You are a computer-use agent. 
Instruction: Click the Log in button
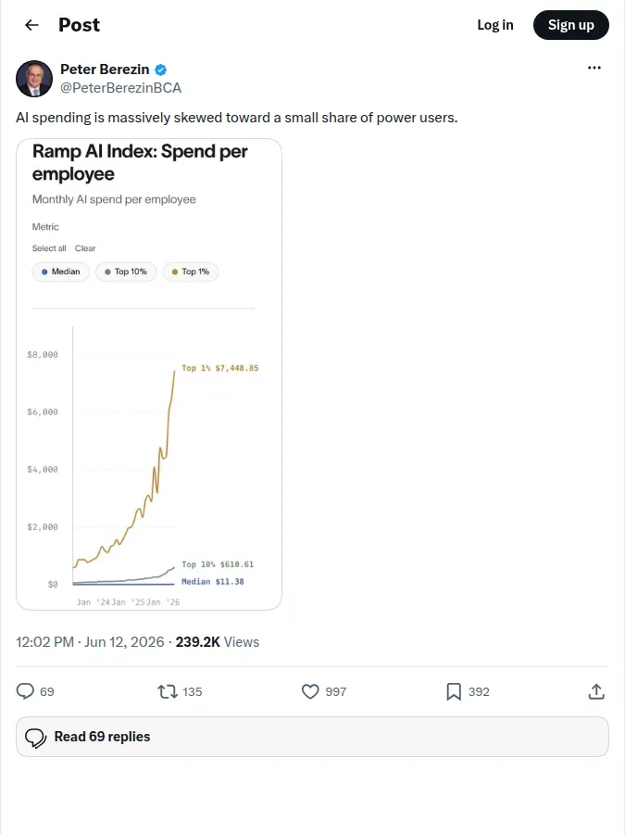point(495,25)
